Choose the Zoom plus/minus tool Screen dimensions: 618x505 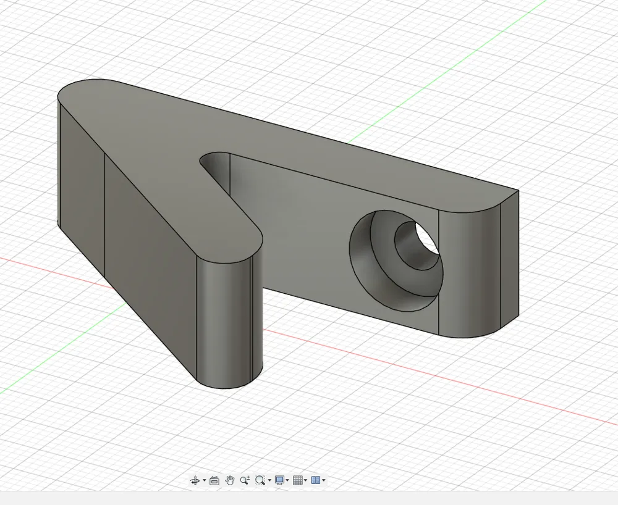pos(245,480)
